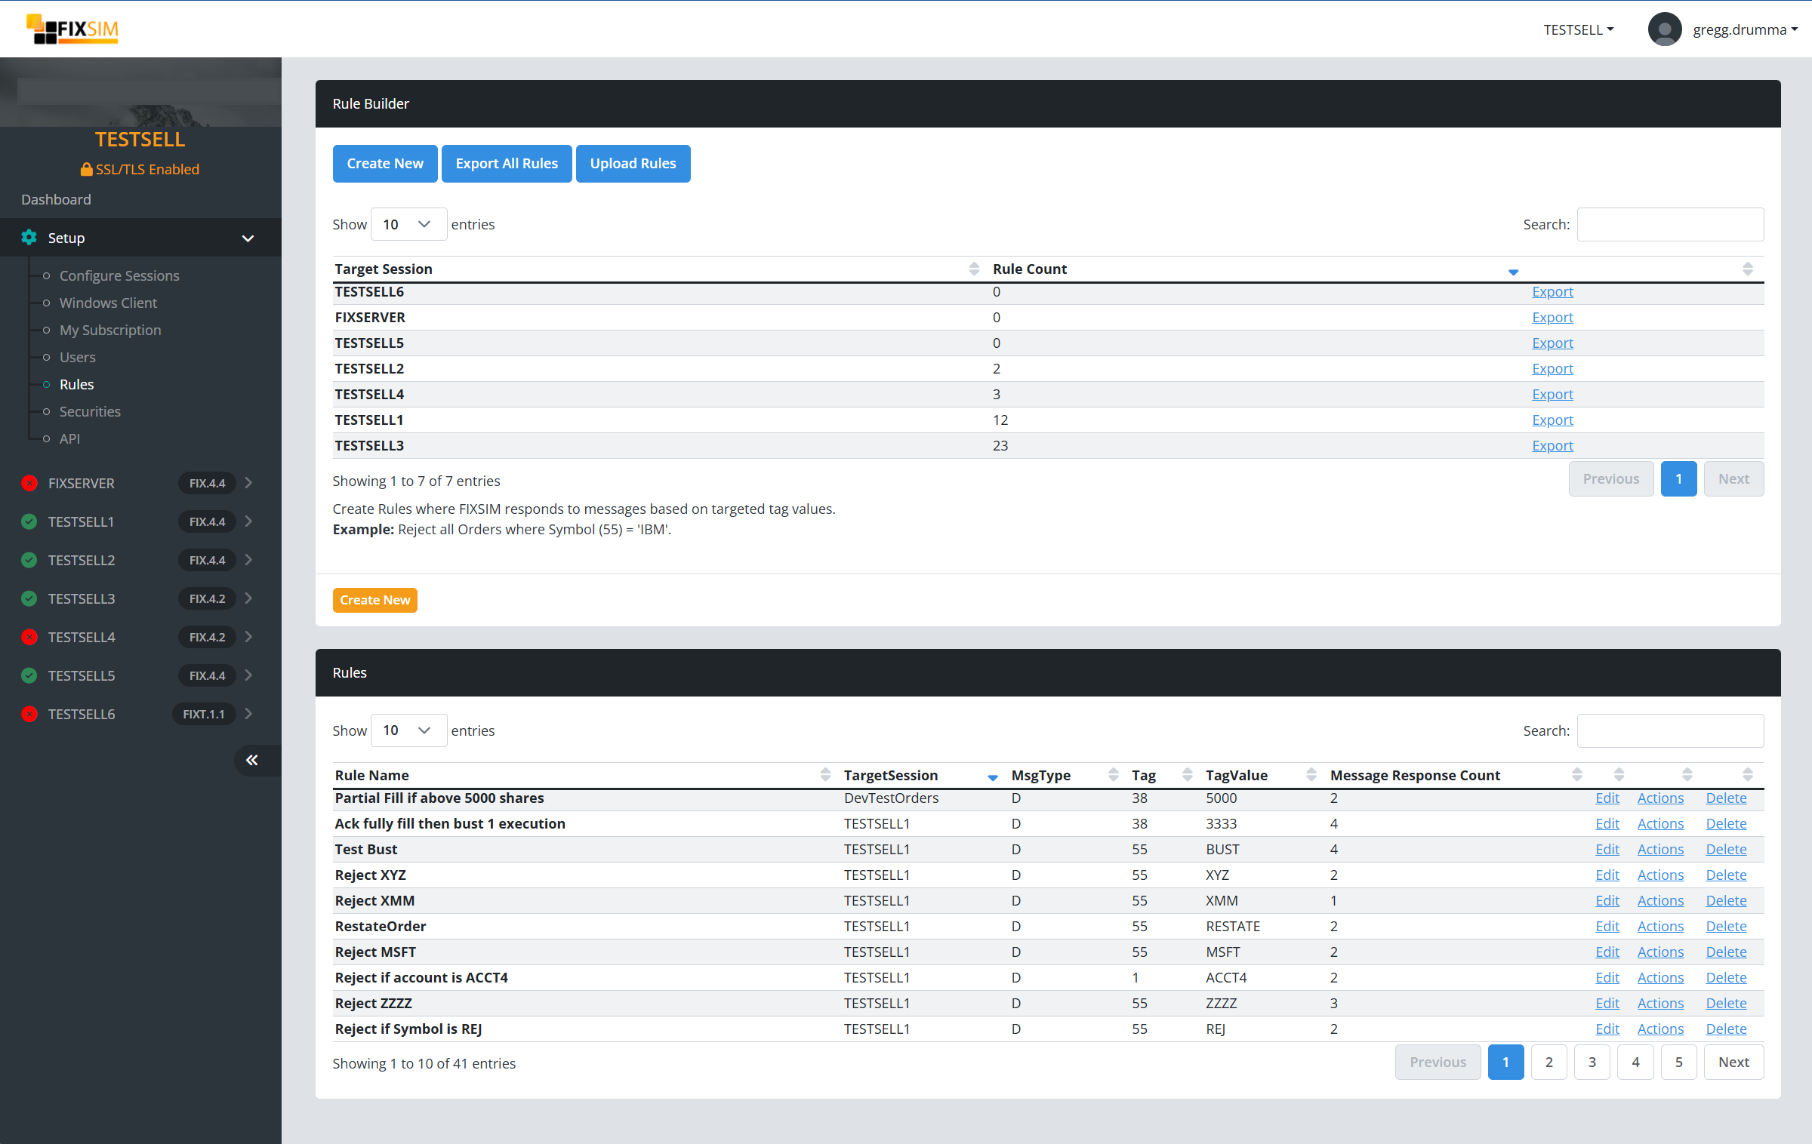Click the green status icon beside TESTSELL5

pos(29,675)
